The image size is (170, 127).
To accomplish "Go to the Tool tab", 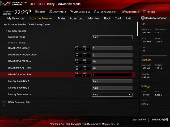I will 118,18.
